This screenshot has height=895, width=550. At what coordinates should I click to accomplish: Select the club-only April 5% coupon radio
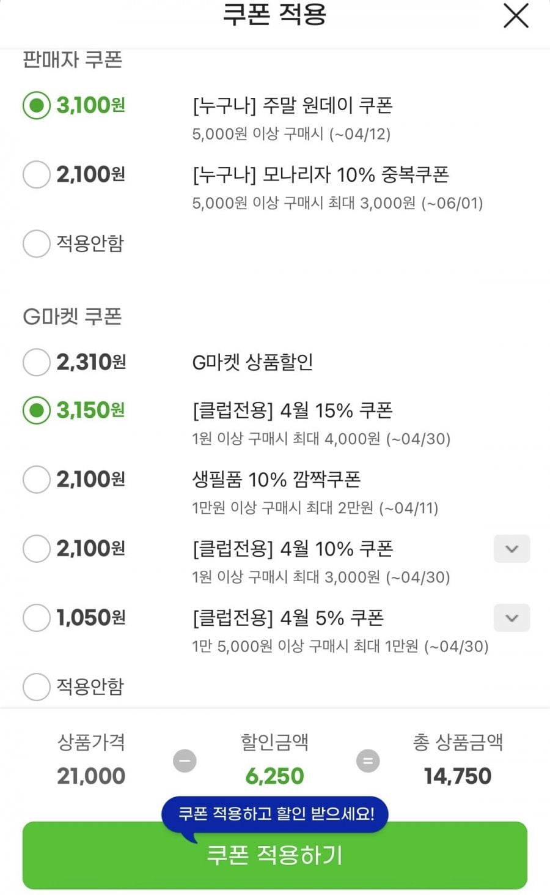click(x=36, y=617)
